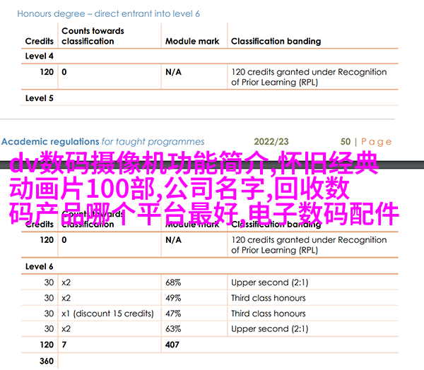Click the '30' credits cell in the 47% row
This screenshot has height=370, width=424.
[x=49, y=314]
